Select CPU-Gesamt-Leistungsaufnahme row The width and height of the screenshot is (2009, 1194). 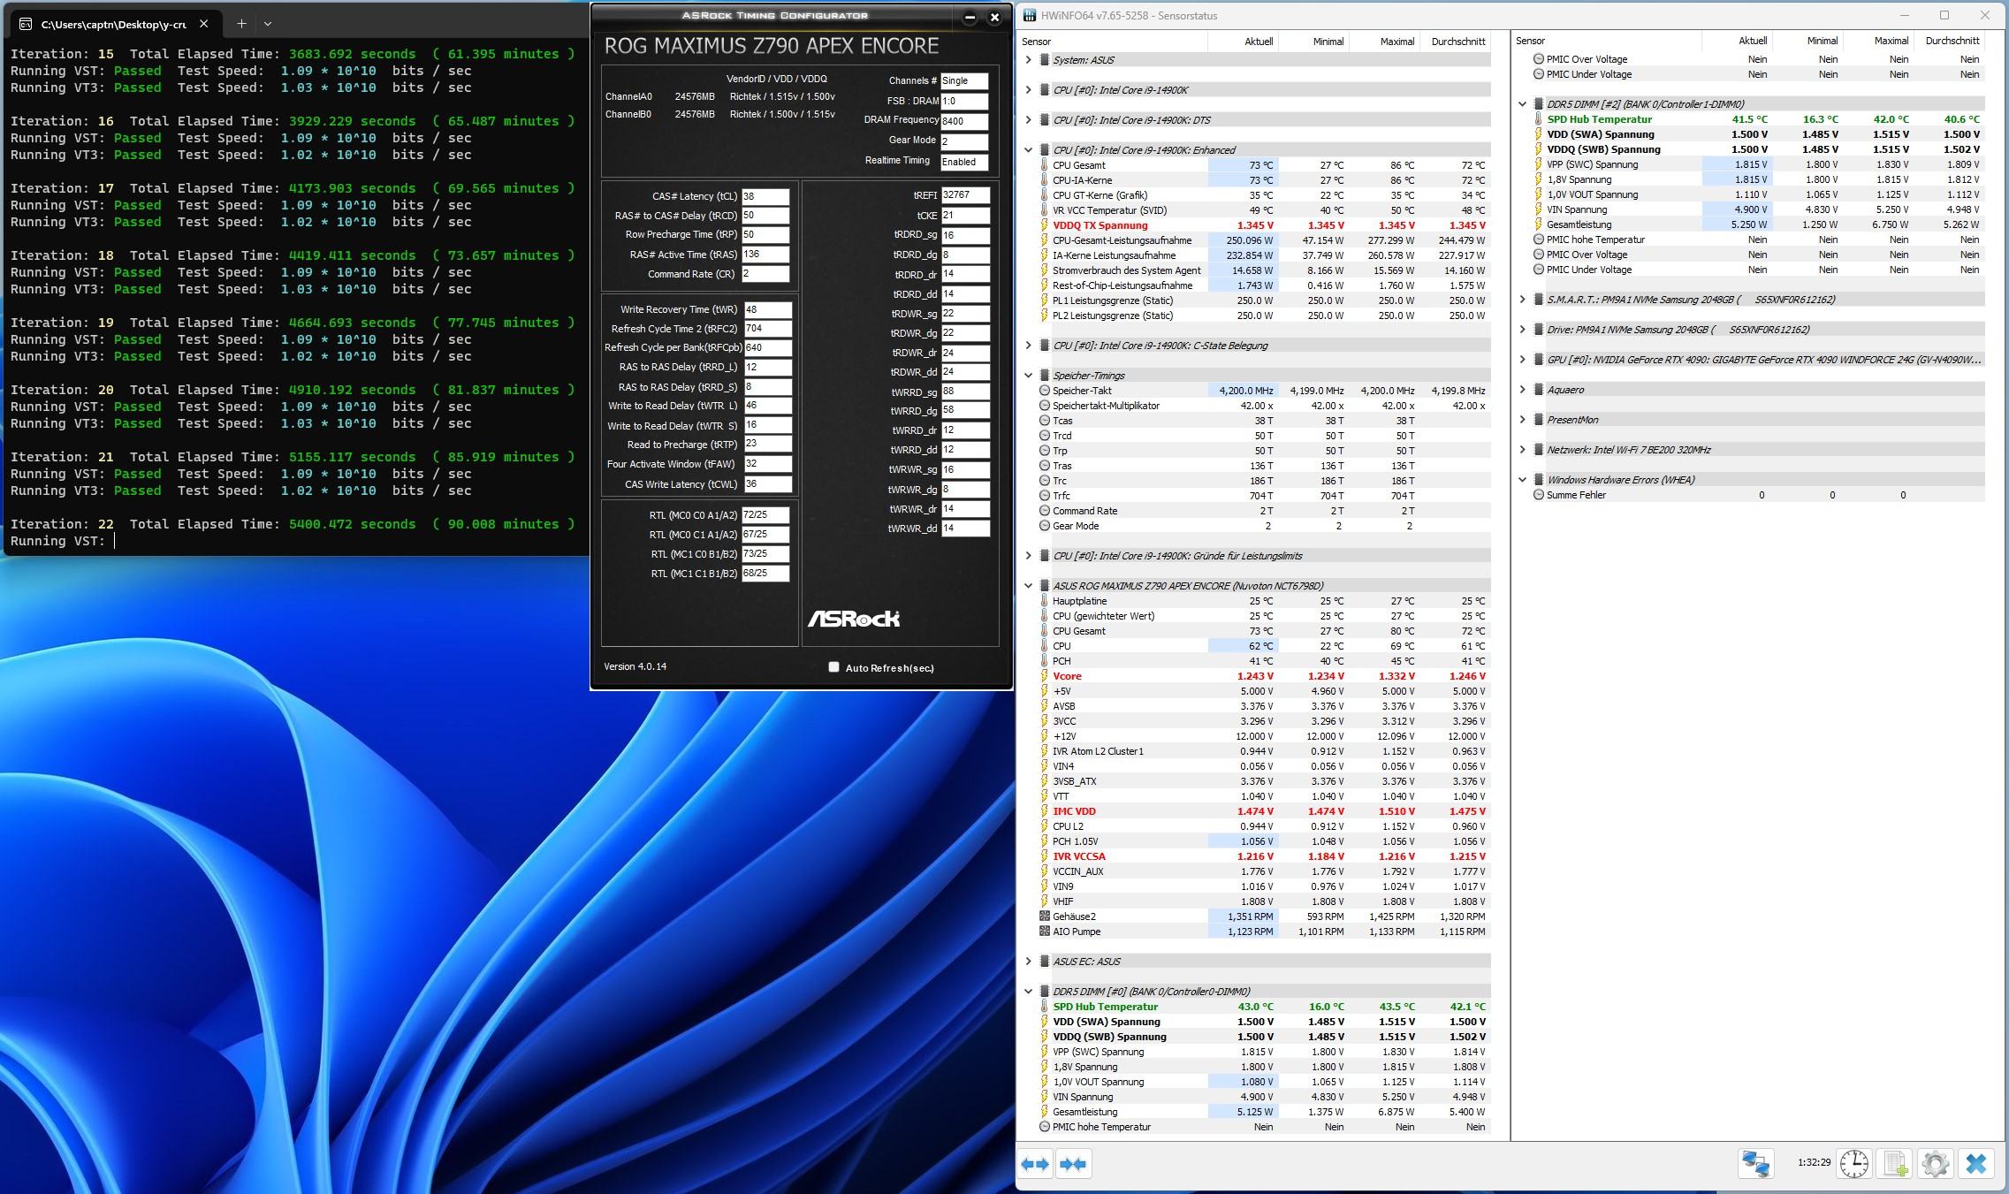(x=1264, y=240)
